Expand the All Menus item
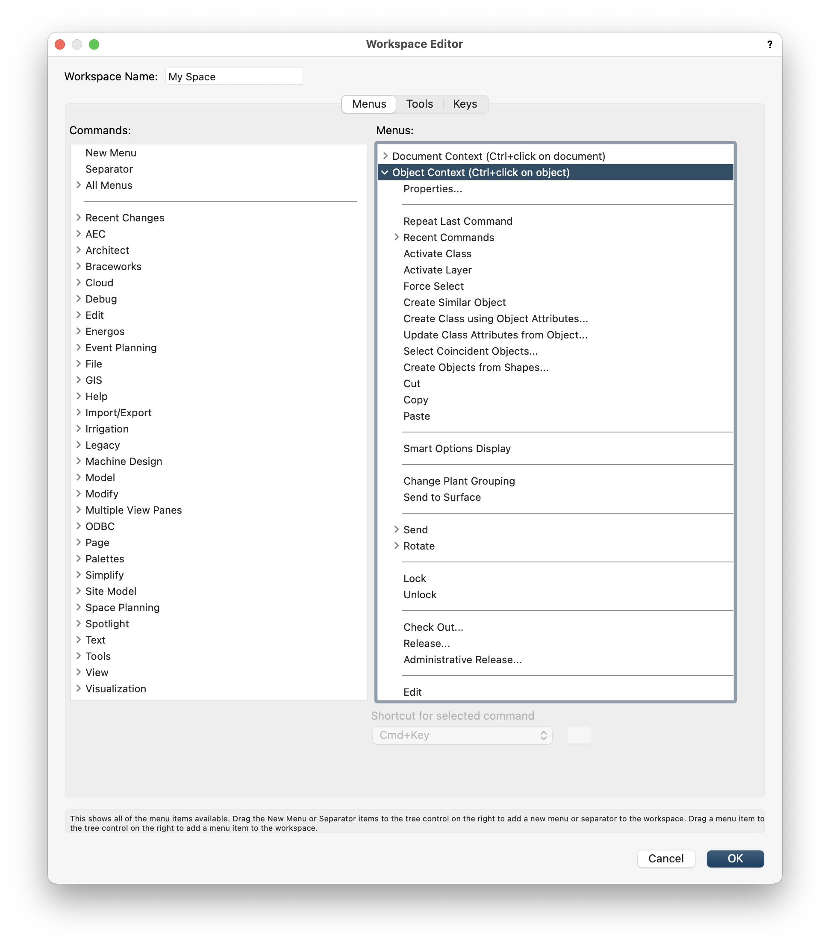The height and width of the screenshot is (947, 830). click(78, 185)
